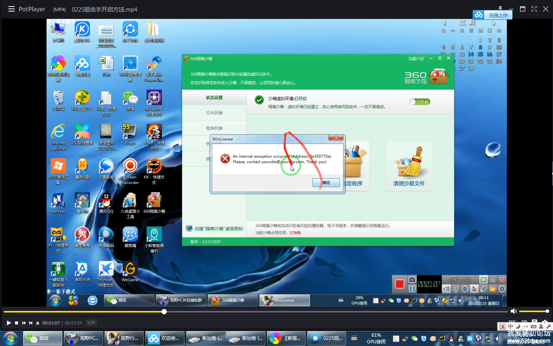The height and width of the screenshot is (346, 553).
Task: Click the Baidu cloud upload widget icon
Action: click(x=479, y=15)
